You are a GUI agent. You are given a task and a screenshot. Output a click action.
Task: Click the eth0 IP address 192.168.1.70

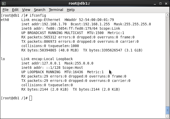tap(54, 24)
